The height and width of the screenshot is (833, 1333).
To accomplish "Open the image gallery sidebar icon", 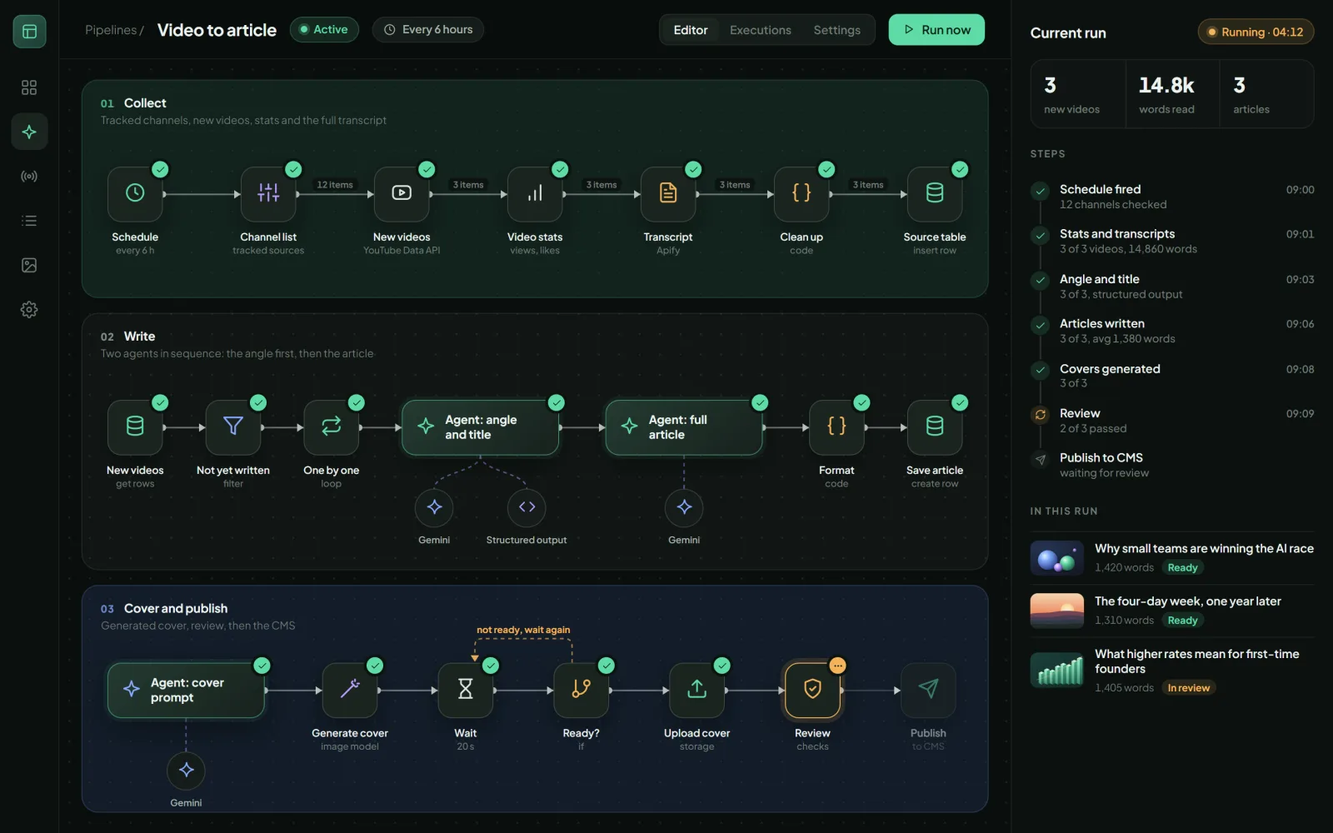I will [x=29, y=266].
